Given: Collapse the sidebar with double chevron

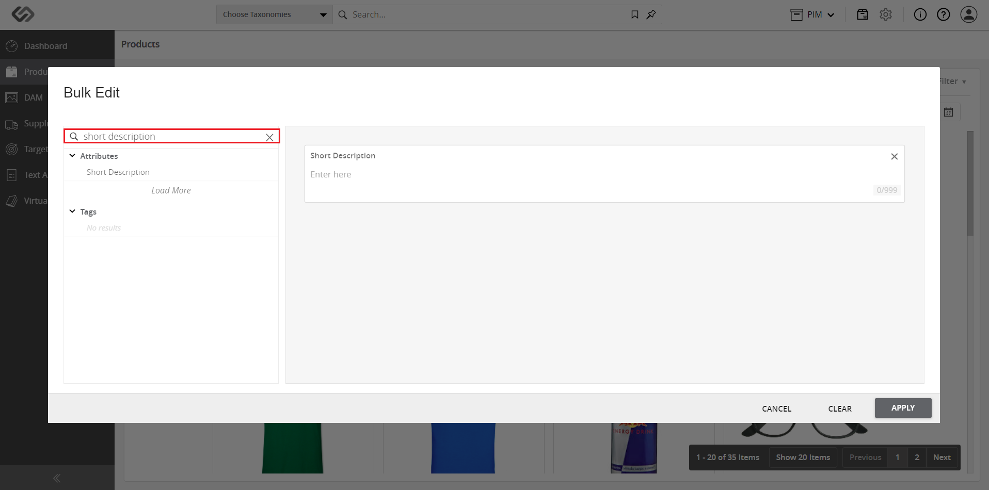Looking at the screenshot, I should (57, 478).
